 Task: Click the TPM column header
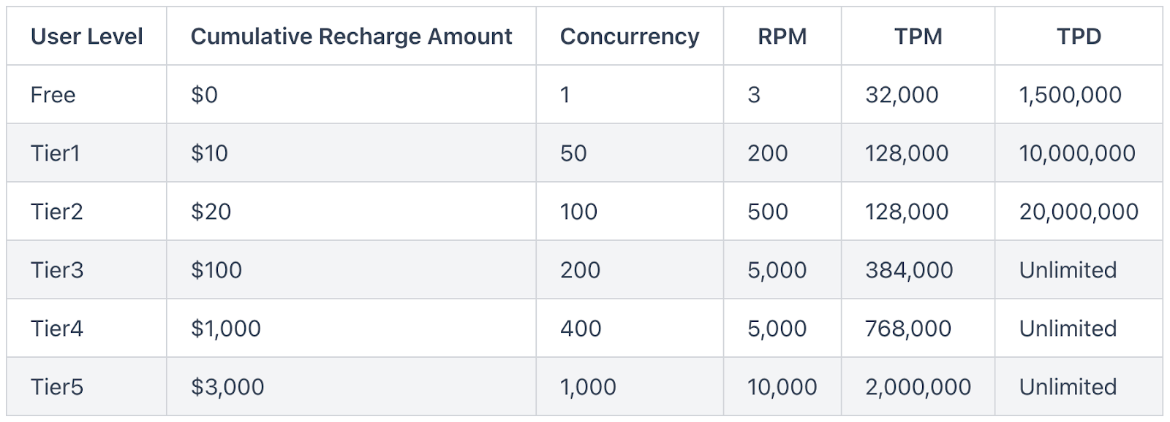point(918,37)
